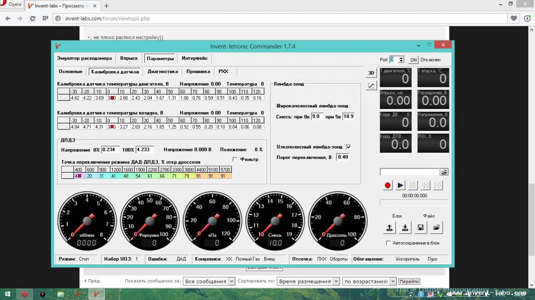The height and width of the screenshot is (300, 535).
Task: Click the Перейти button
Action: pos(409,281)
